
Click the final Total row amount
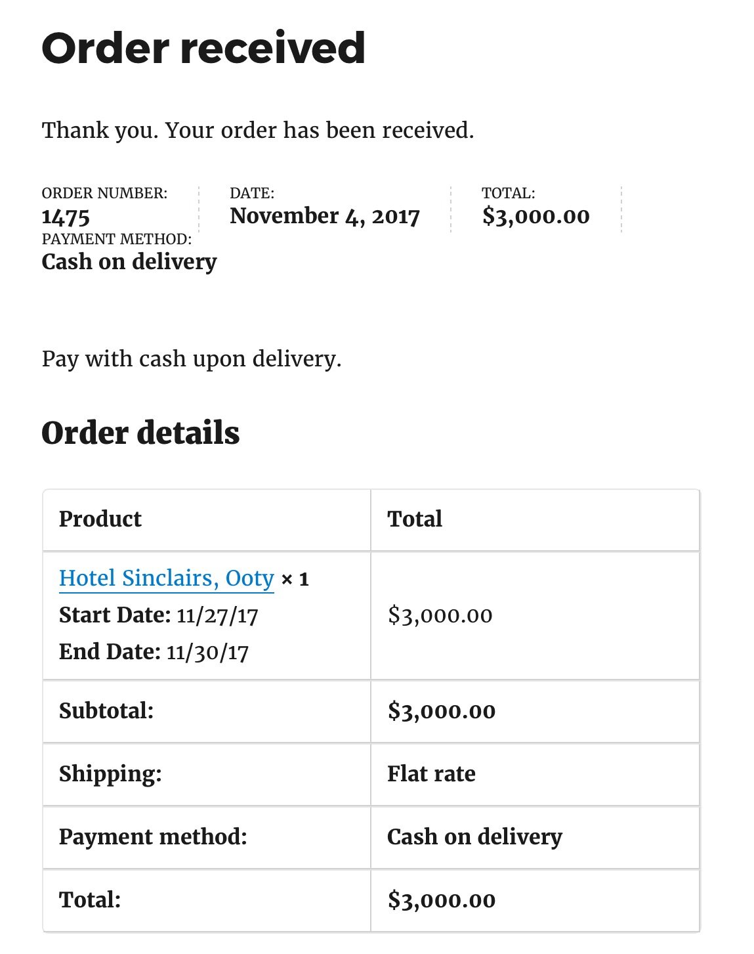point(442,900)
